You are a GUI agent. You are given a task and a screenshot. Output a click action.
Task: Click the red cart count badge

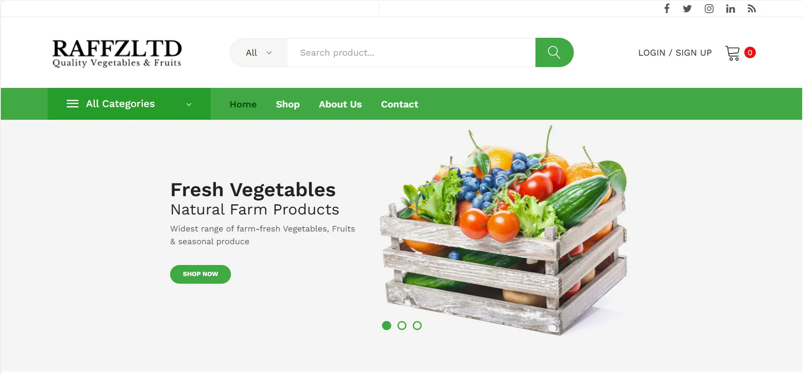click(750, 53)
